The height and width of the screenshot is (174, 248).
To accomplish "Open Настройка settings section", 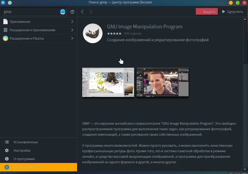I will [x=38, y=151].
